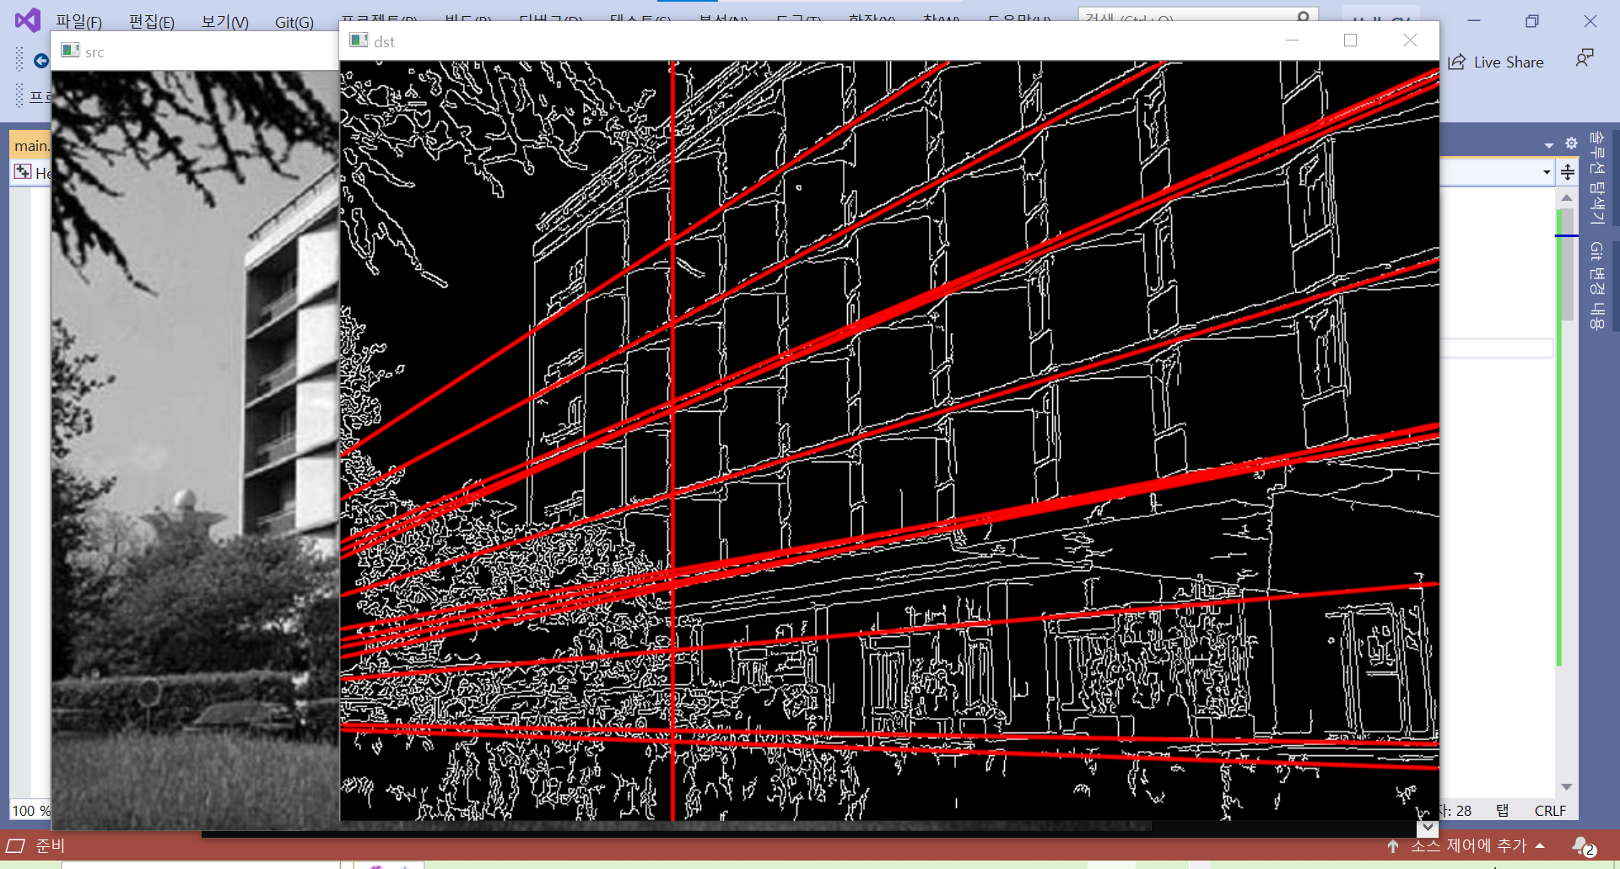Screen dimensions: 1620x869
Task: Click the Live Share button
Action: [x=1495, y=62]
